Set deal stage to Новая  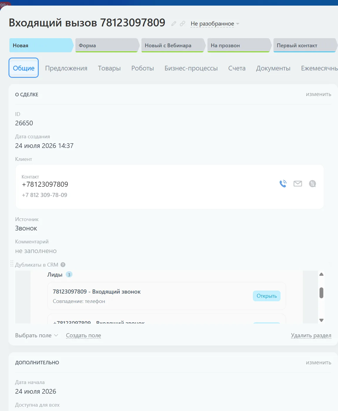click(x=41, y=45)
